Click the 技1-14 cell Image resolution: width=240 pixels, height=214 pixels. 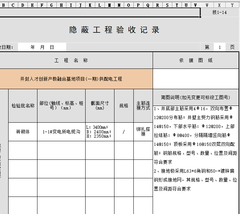219,12
